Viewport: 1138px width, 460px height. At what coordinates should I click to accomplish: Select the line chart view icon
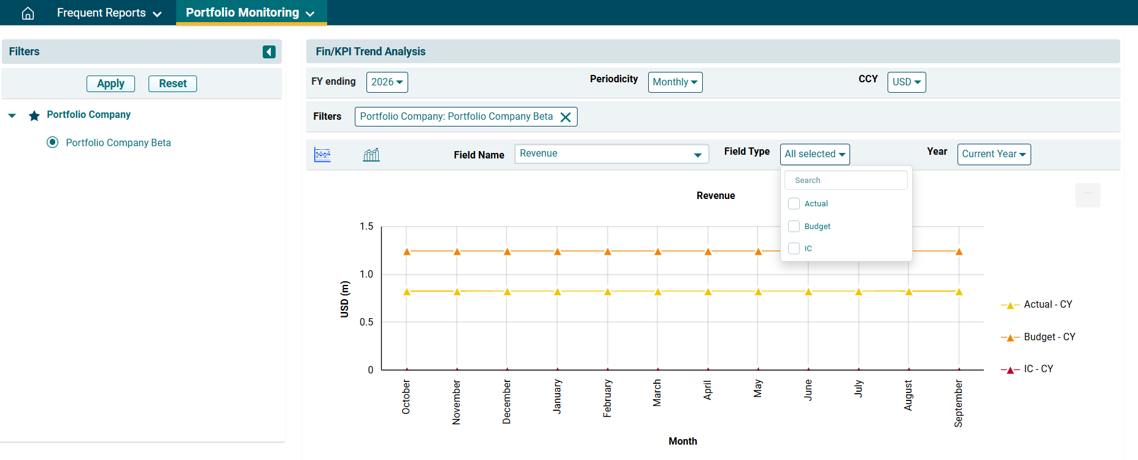322,155
